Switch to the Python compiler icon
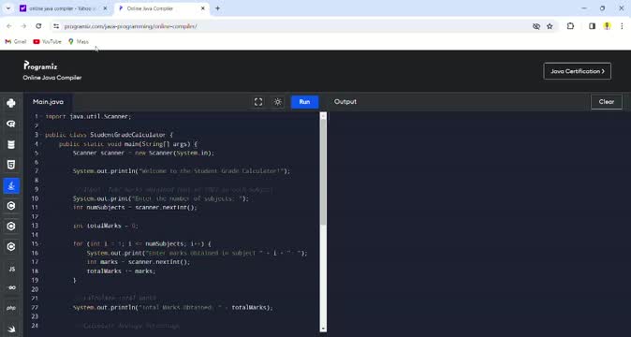The image size is (631, 337). (11, 103)
